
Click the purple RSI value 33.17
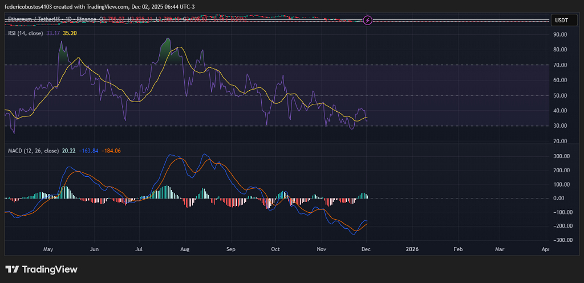pos(54,33)
